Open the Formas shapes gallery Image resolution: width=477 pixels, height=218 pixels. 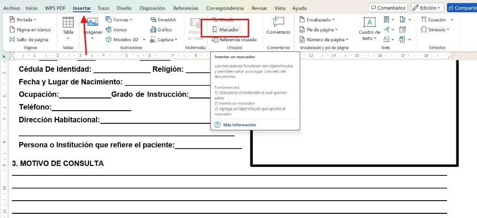point(119,20)
